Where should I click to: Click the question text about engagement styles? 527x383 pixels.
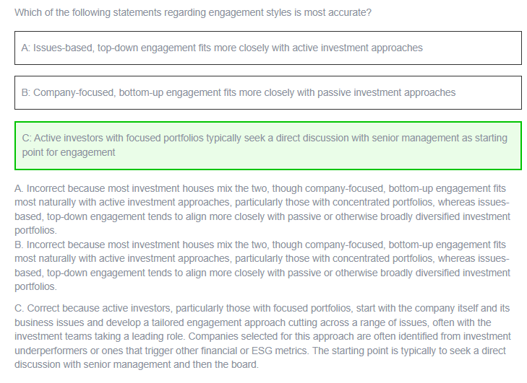pos(193,12)
